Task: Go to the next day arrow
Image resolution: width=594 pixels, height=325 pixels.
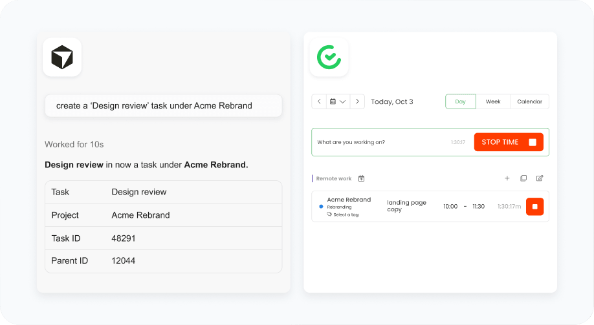Action: (x=357, y=101)
